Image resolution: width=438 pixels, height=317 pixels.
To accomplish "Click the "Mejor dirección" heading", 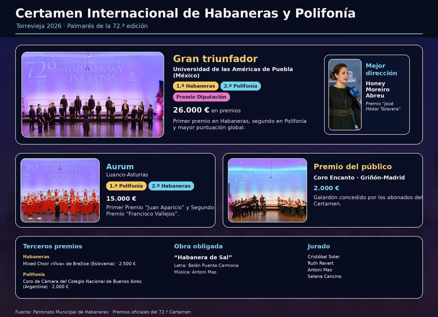I will click(x=381, y=69).
